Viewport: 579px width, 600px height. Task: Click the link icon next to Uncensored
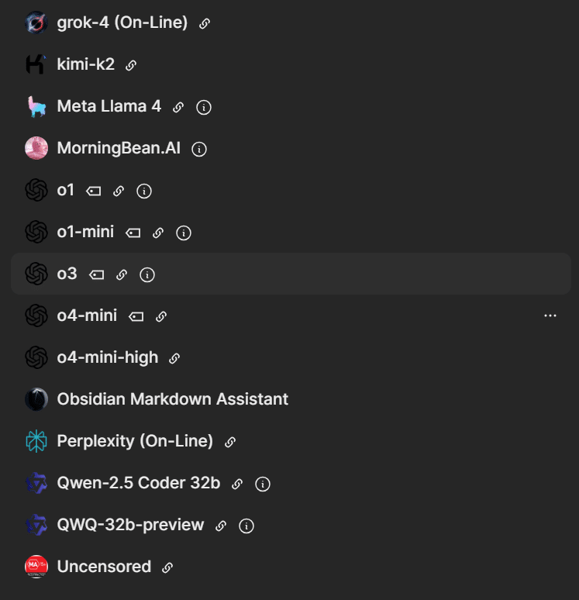(167, 567)
